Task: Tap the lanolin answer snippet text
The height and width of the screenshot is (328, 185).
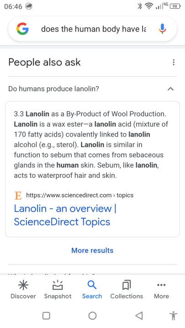Action: (90, 144)
